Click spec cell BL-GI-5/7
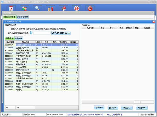Image resolution: width=157 pixels, height=117 pixels. pos(47,90)
